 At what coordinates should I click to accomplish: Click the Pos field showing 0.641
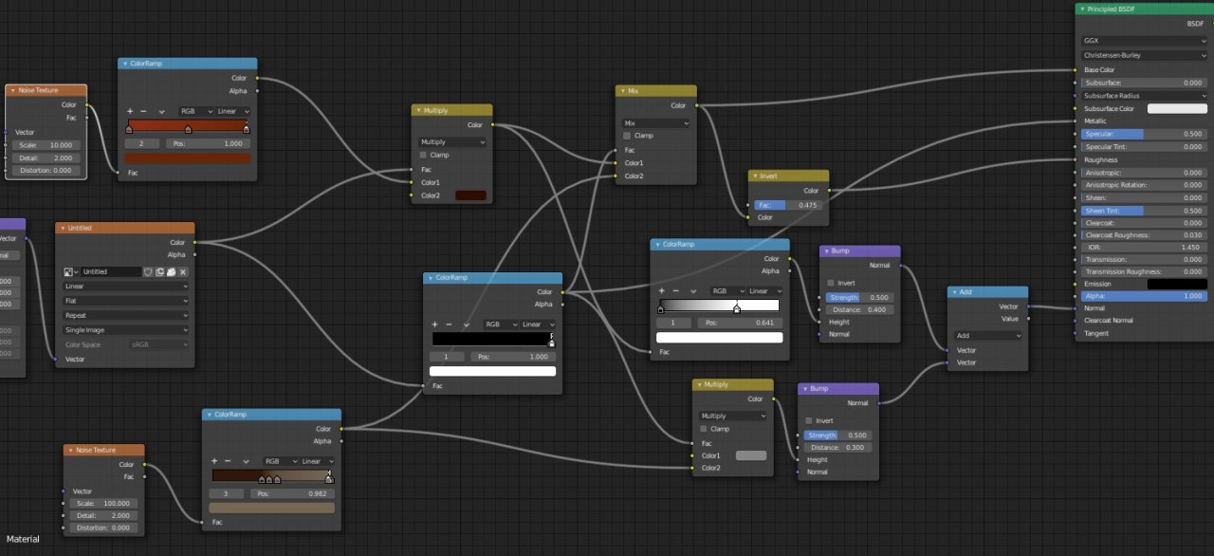(740, 323)
